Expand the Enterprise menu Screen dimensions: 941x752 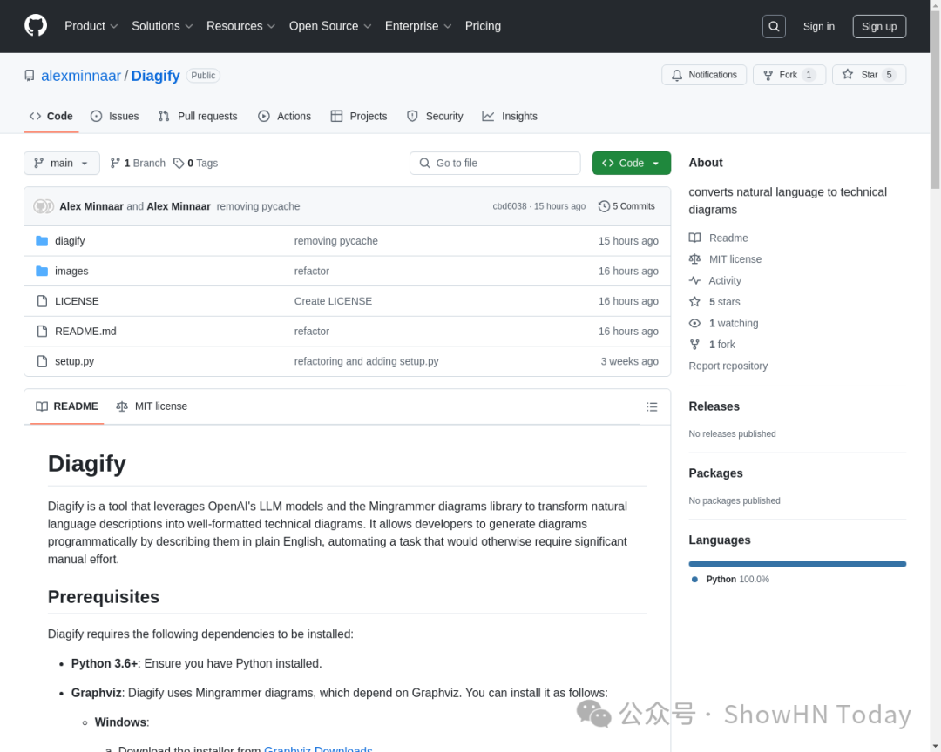pos(417,26)
